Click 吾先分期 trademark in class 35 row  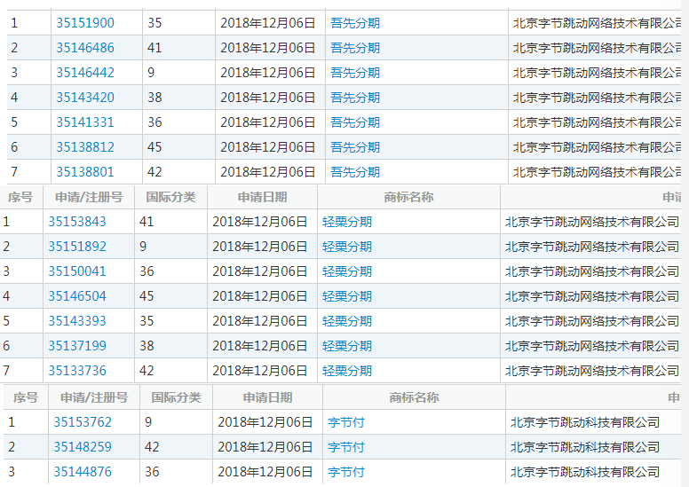[x=355, y=23]
